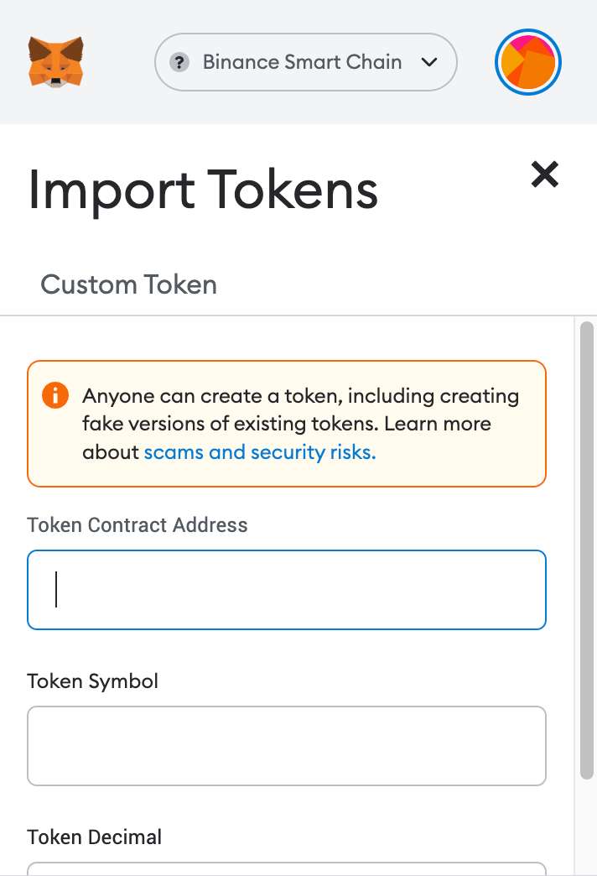Open the scams and security risks link

(x=260, y=452)
